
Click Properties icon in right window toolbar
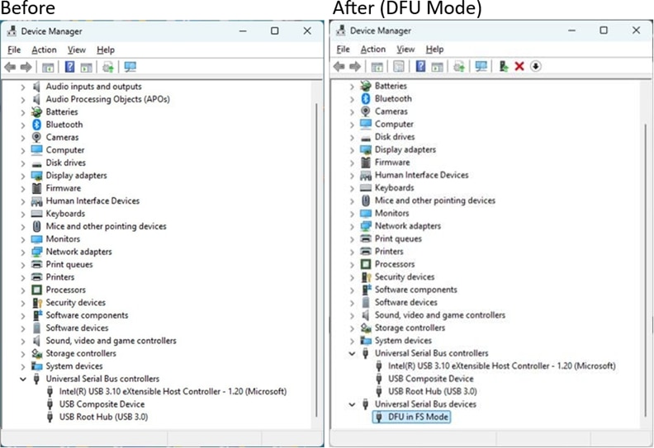pos(399,66)
